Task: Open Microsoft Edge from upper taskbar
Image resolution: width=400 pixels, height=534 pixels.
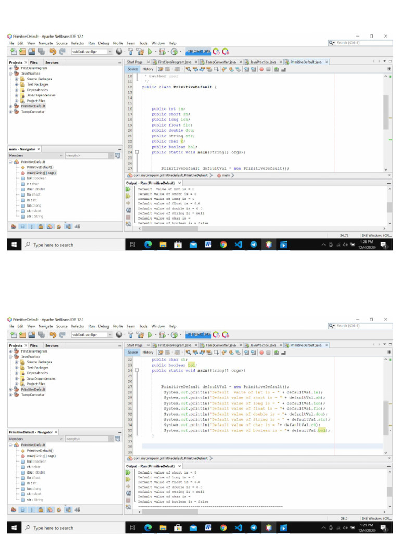Action: pyautogui.click(x=148, y=245)
